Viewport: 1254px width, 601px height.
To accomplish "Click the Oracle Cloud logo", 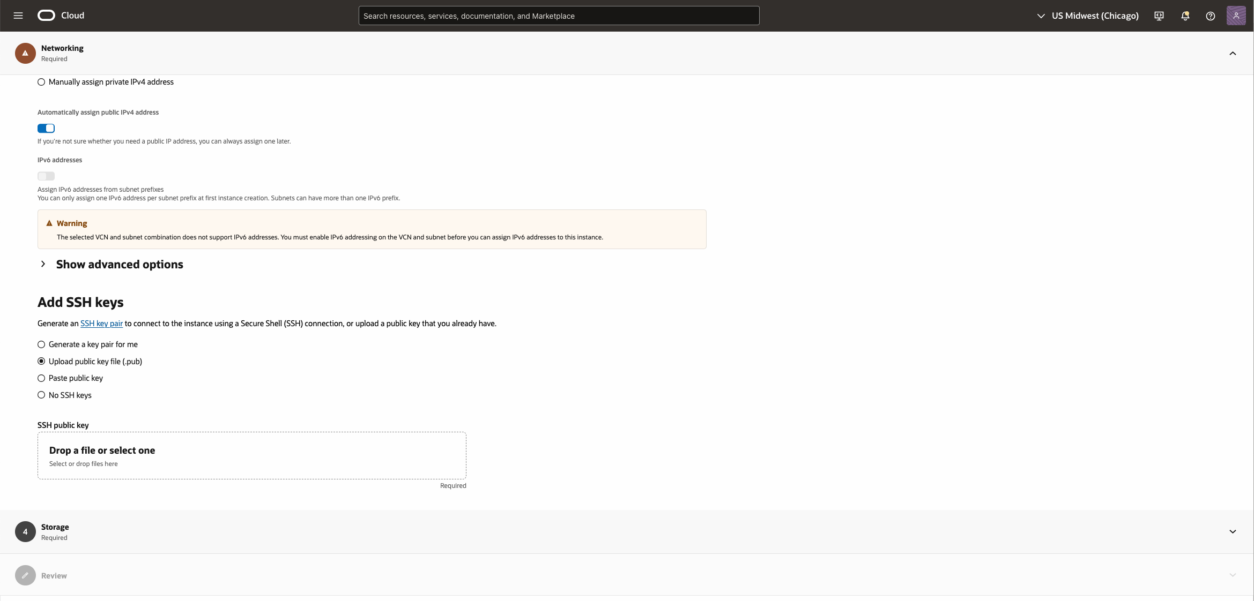I will click(46, 15).
